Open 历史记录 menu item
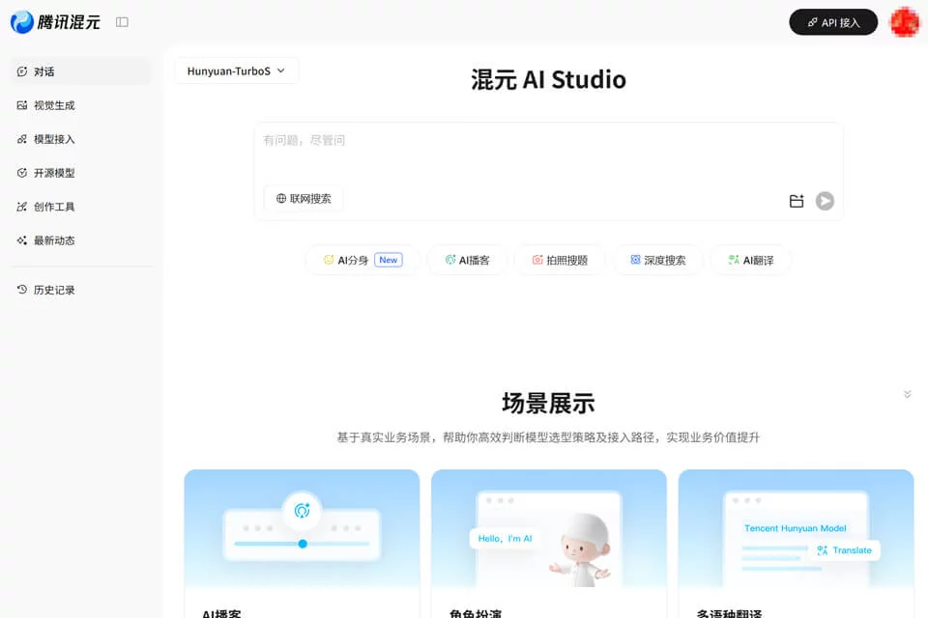 click(80, 290)
